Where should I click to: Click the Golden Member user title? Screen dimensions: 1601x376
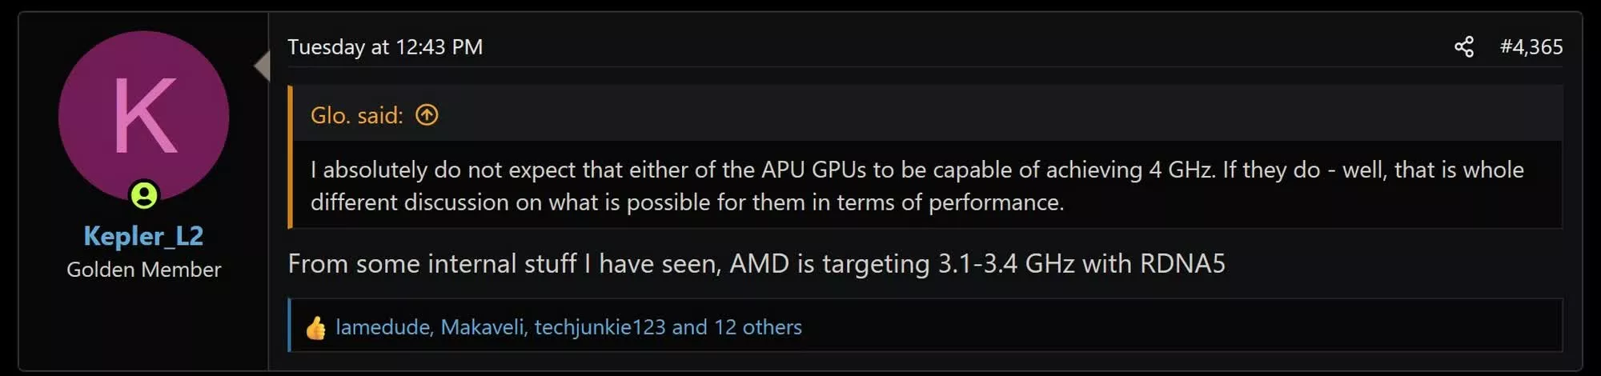coord(143,270)
